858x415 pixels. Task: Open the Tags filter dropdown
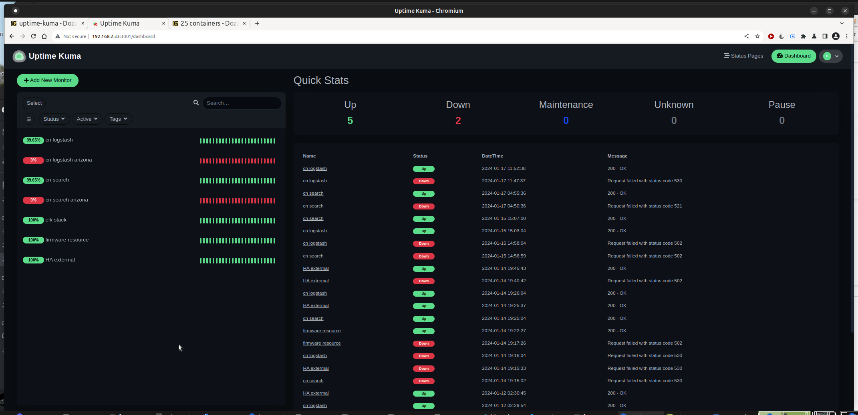coord(118,119)
